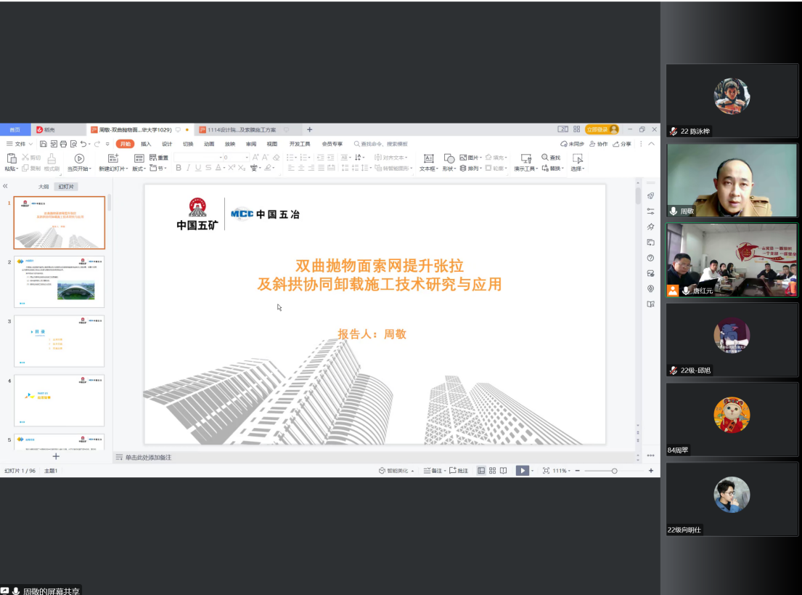The image size is (802, 595).
Task: Click 智能美化 in the status bar
Action: point(396,471)
